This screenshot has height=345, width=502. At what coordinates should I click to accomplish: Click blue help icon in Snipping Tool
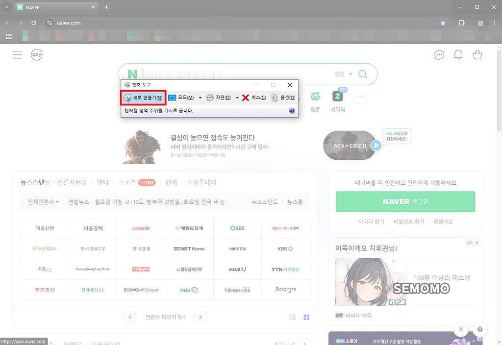(x=292, y=111)
